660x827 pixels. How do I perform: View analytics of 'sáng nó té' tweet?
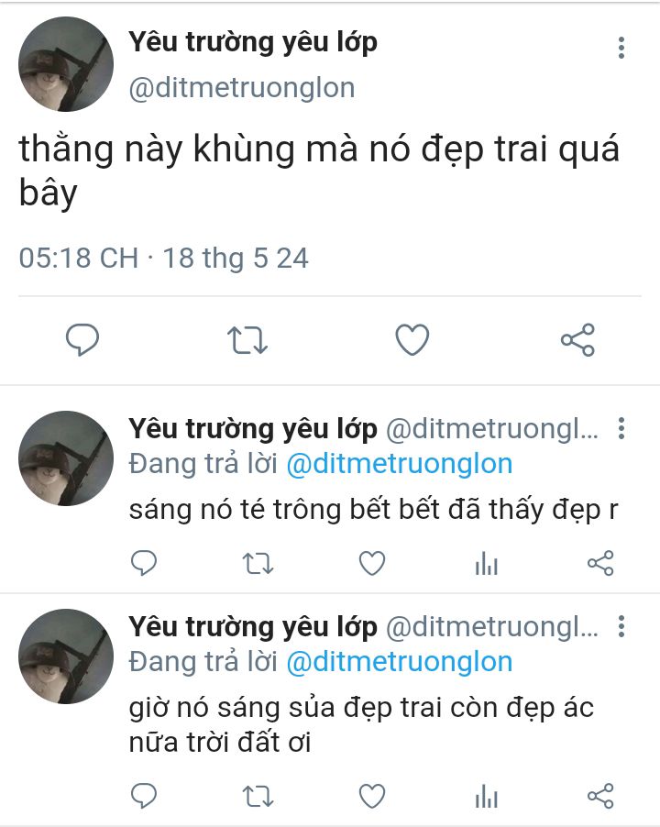tap(486, 563)
